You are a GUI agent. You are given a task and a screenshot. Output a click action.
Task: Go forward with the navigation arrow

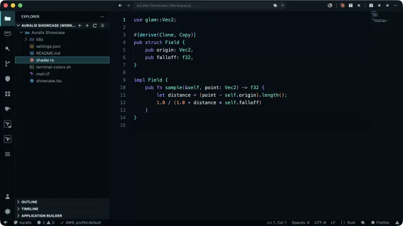click(128, 6)
